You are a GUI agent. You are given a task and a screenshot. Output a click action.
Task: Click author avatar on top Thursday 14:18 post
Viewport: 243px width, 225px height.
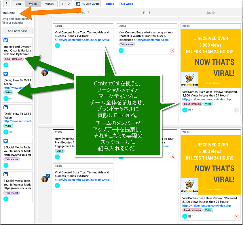point(57,45)
